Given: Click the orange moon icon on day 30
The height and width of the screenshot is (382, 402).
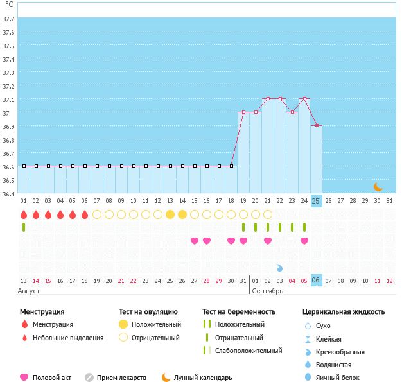Looking at the screenshot, I should click(378, 187).
